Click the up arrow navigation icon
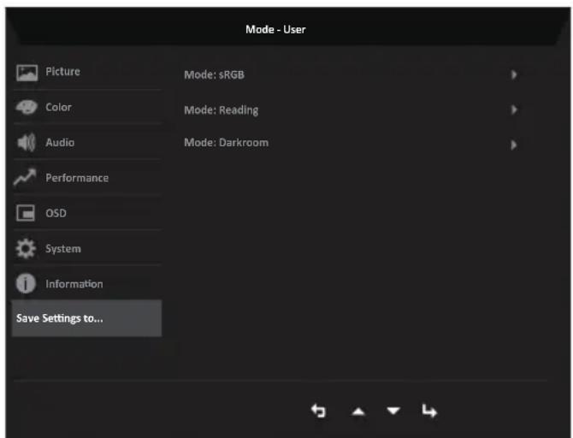Image resolution: width=573 pixels, height=438 pixels. click(x=358, y=412)
